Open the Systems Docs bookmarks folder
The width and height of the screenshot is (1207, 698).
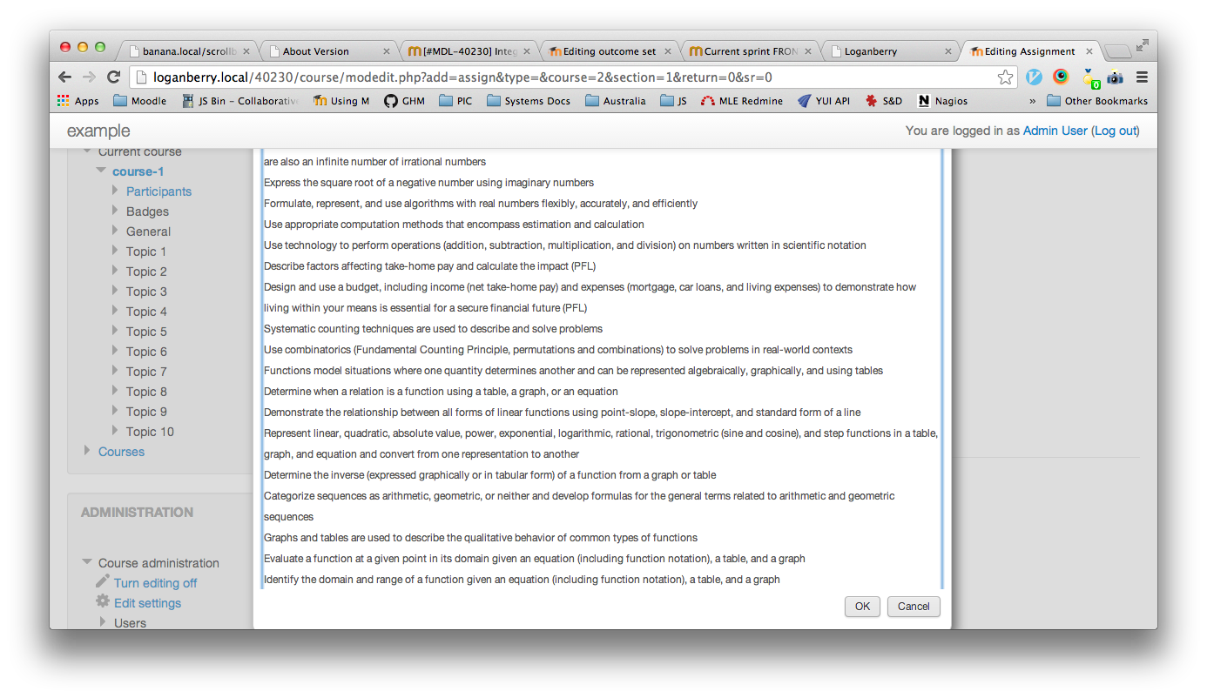(x=529, y=101)
